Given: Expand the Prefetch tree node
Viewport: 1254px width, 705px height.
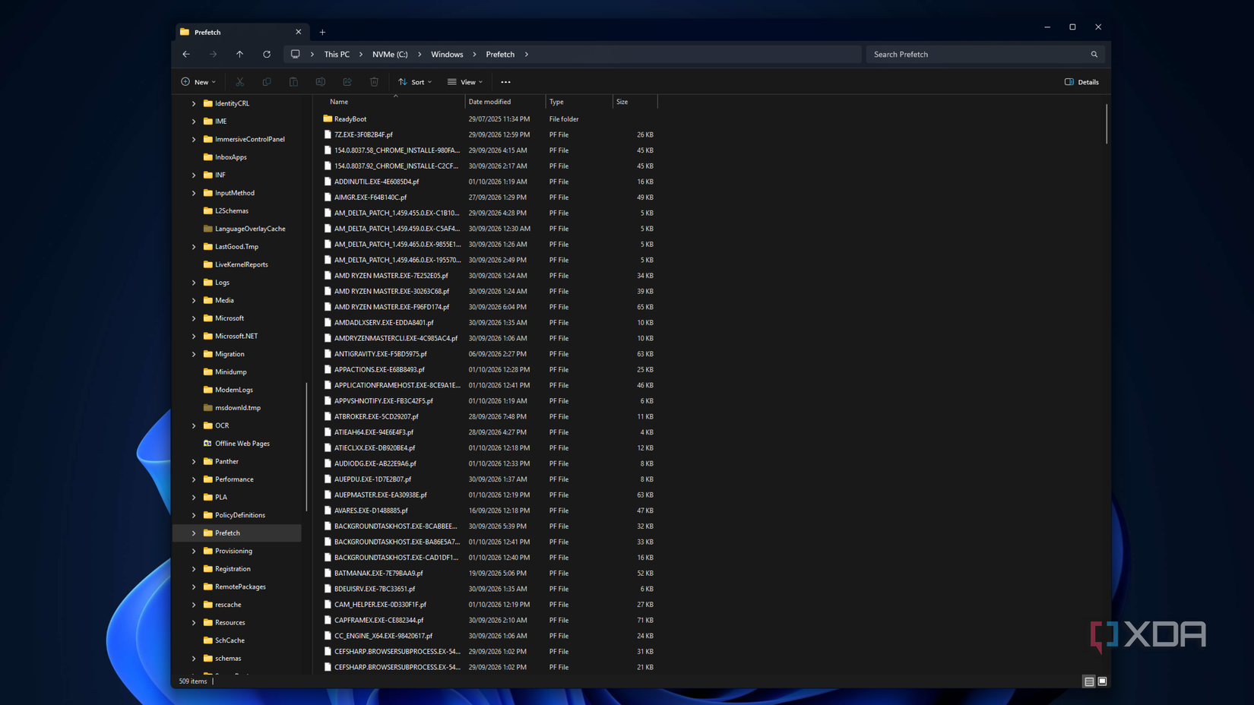Looking at the screenshot, I should pyautogui.click(x=194, y=533).
